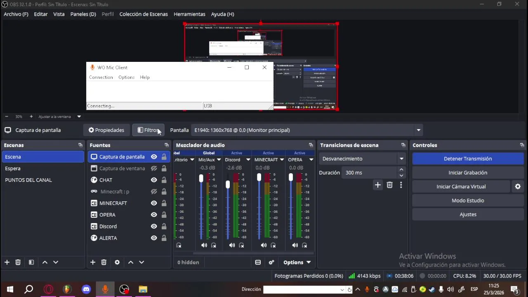
Task: Switch audio mixer layout icon
Action: click(x=258, y=262)
